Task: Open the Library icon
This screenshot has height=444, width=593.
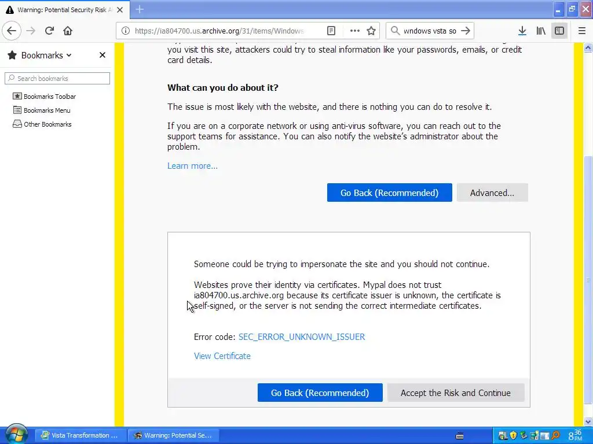Action: (541, 31)
